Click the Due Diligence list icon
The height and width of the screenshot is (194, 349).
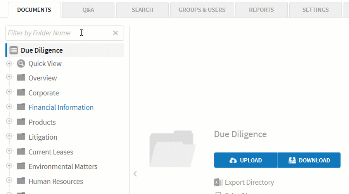(14, 50)
